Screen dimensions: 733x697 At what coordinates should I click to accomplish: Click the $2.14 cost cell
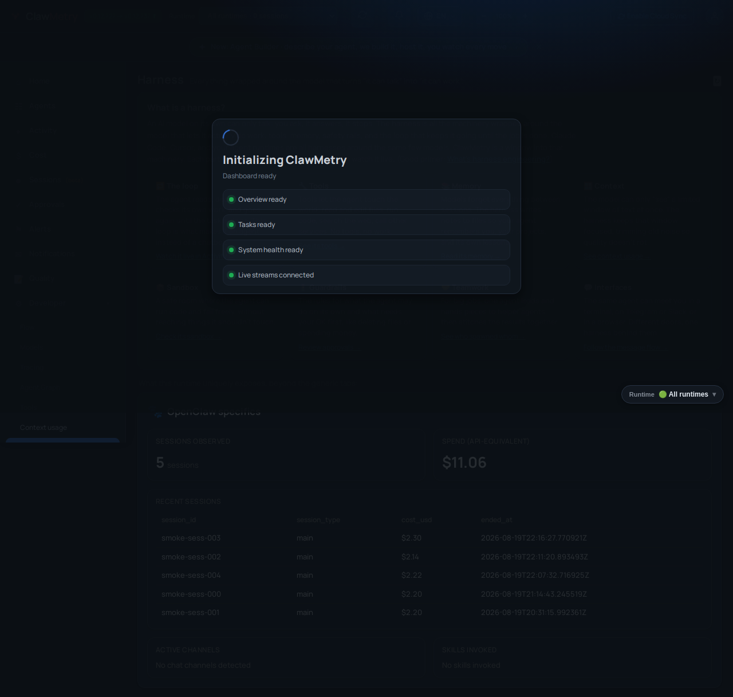(411, 557)
